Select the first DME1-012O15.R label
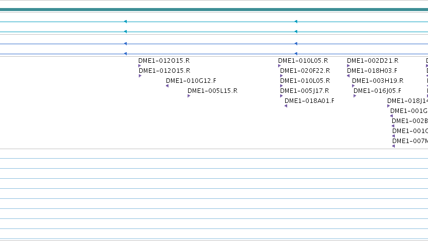The image size is (428, 241). coord(164,61)
